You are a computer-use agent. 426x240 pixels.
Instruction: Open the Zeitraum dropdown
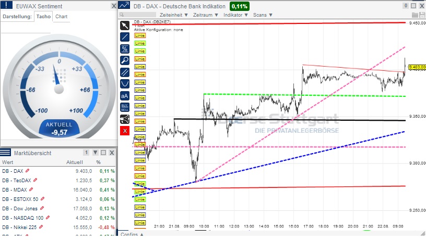pyautogui.click(x=206, y=15)
